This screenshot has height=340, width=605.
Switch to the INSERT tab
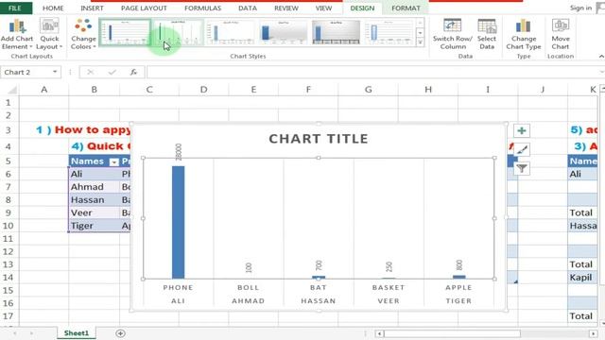[x=92, y=8]
